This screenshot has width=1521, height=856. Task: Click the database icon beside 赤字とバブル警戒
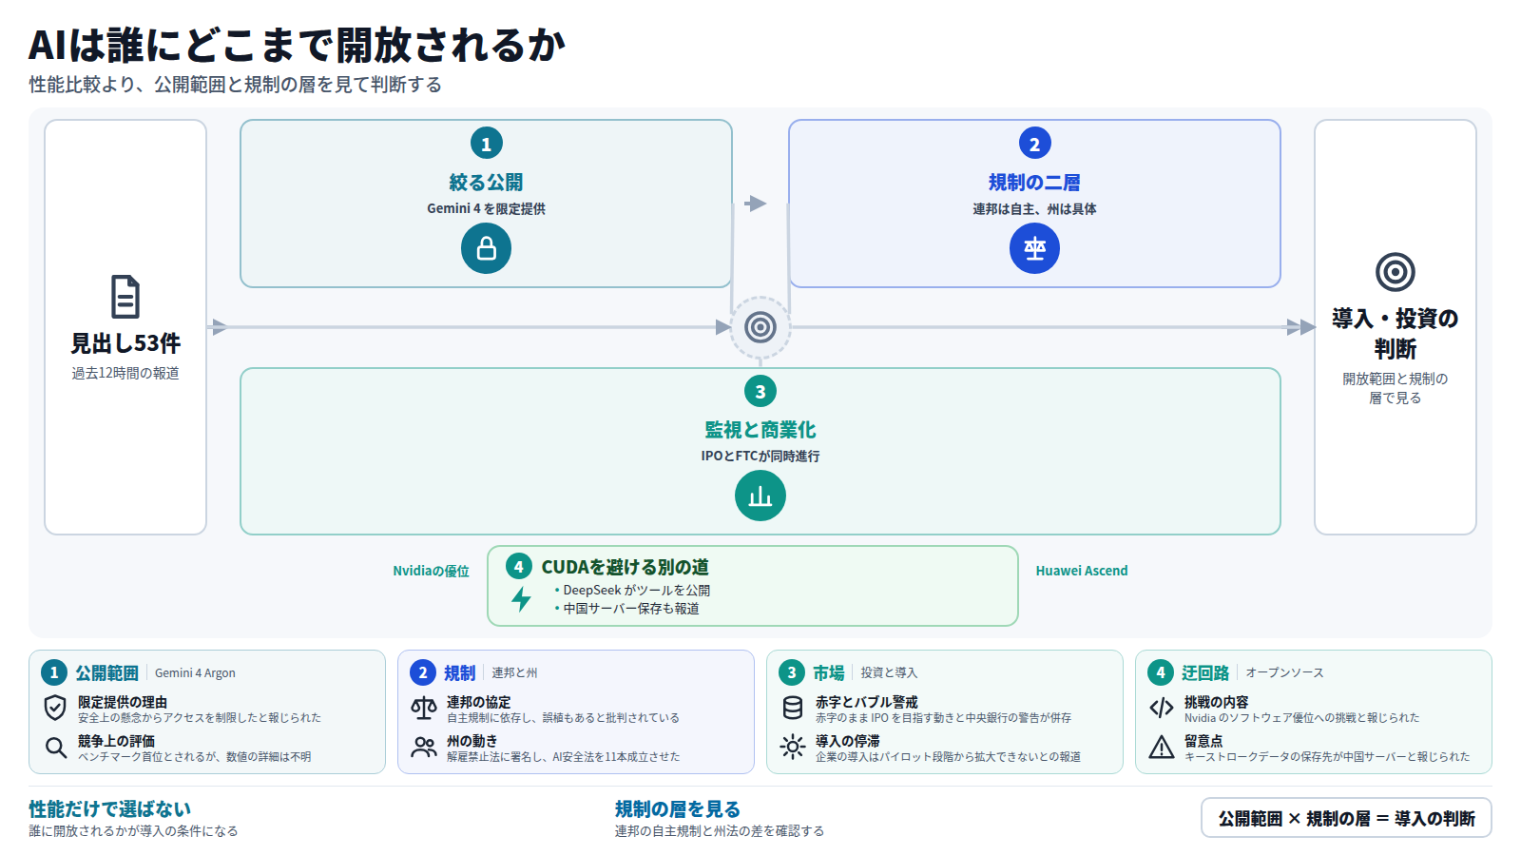tap(793, 708)
